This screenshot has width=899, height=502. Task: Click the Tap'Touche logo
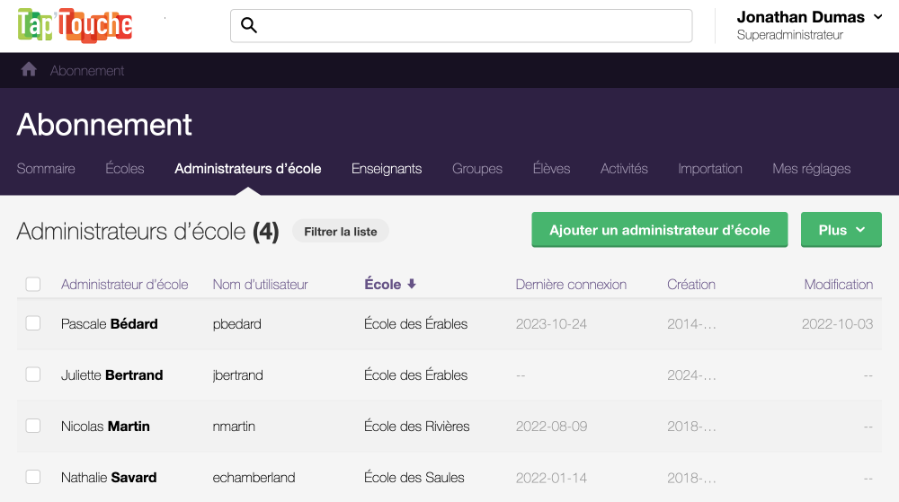point(75,25)
